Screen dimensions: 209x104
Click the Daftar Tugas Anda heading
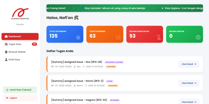(60, 51)
